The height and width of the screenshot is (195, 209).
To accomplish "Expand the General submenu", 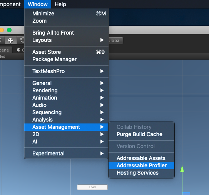I will pos(66,83).
